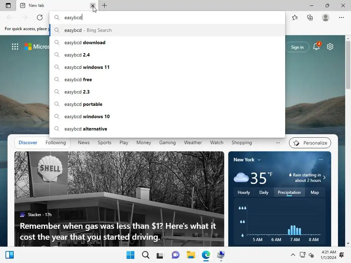Click the Refresh page icon
The image size is (351, 263).
coord(40,17)
